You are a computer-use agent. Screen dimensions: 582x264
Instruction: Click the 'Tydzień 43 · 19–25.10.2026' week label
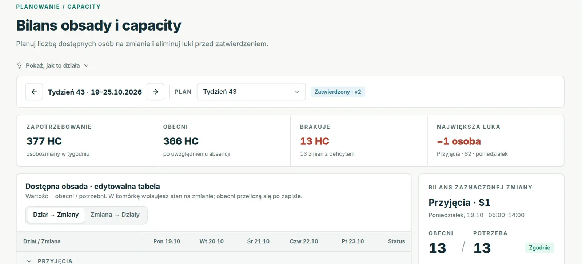[x=95, y=92]
